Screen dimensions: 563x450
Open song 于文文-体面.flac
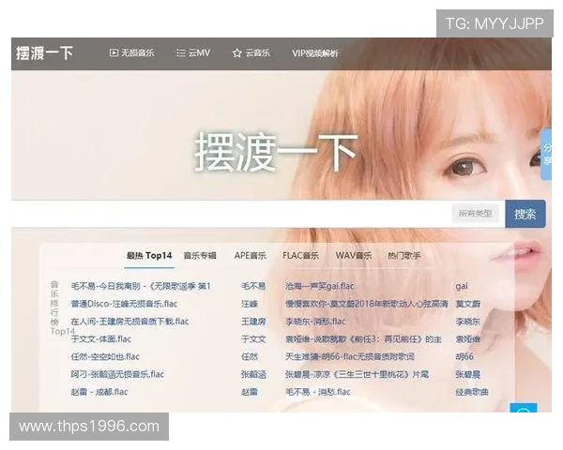click(100, 338)
